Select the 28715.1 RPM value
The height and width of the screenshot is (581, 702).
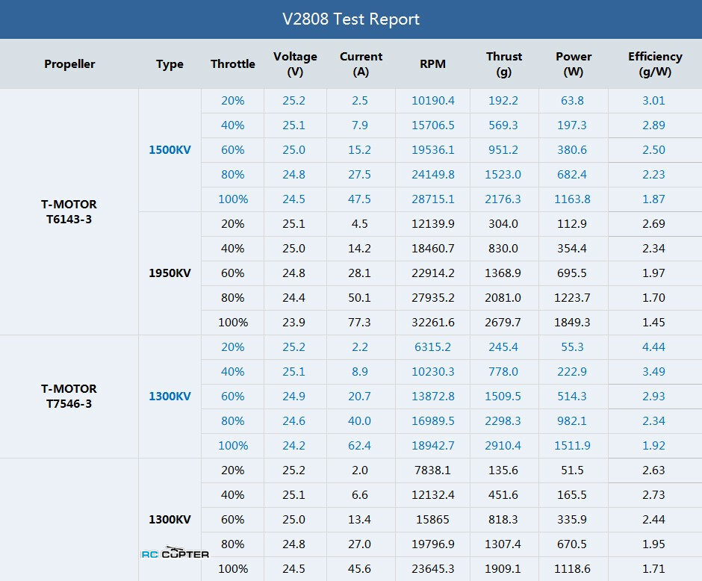tap(432, 199)
